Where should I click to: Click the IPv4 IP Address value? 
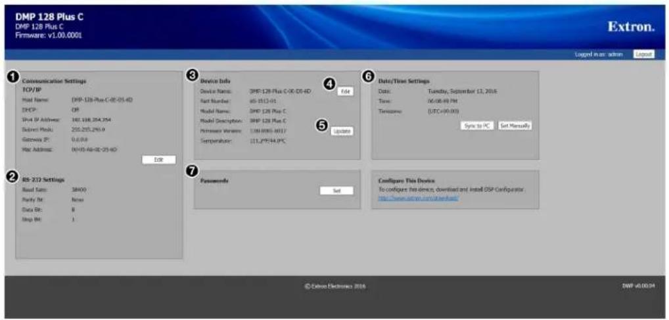91,120
